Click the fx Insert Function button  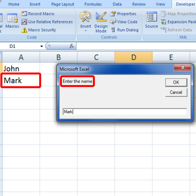(x=72, y=46)
